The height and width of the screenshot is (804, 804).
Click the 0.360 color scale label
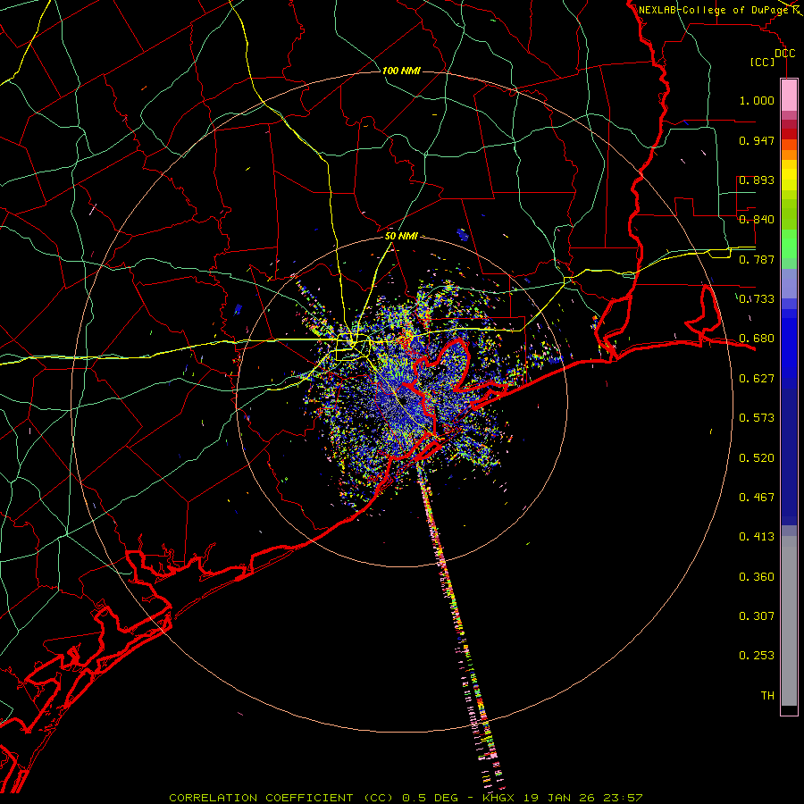[x=757, y=577]
